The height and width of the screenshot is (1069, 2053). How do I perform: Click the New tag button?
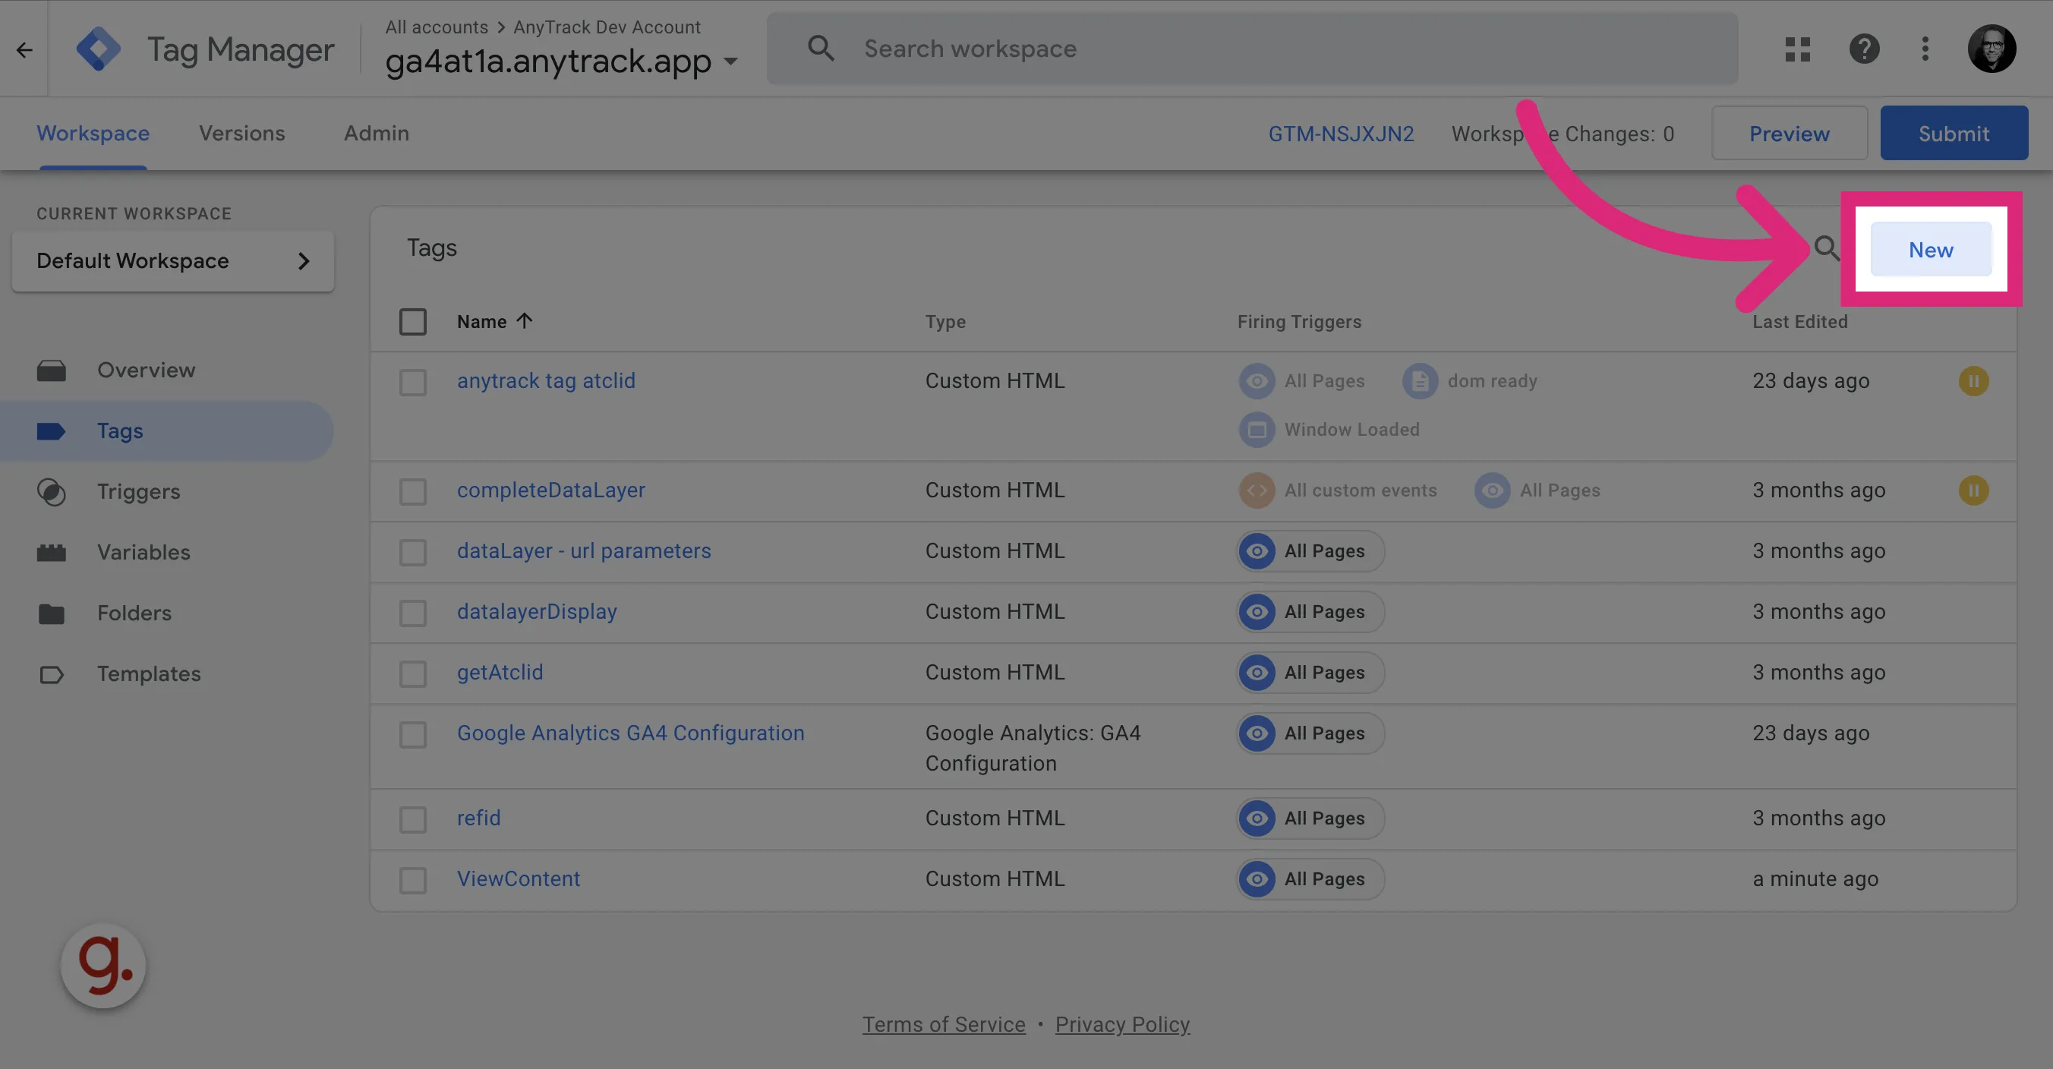1930,250
